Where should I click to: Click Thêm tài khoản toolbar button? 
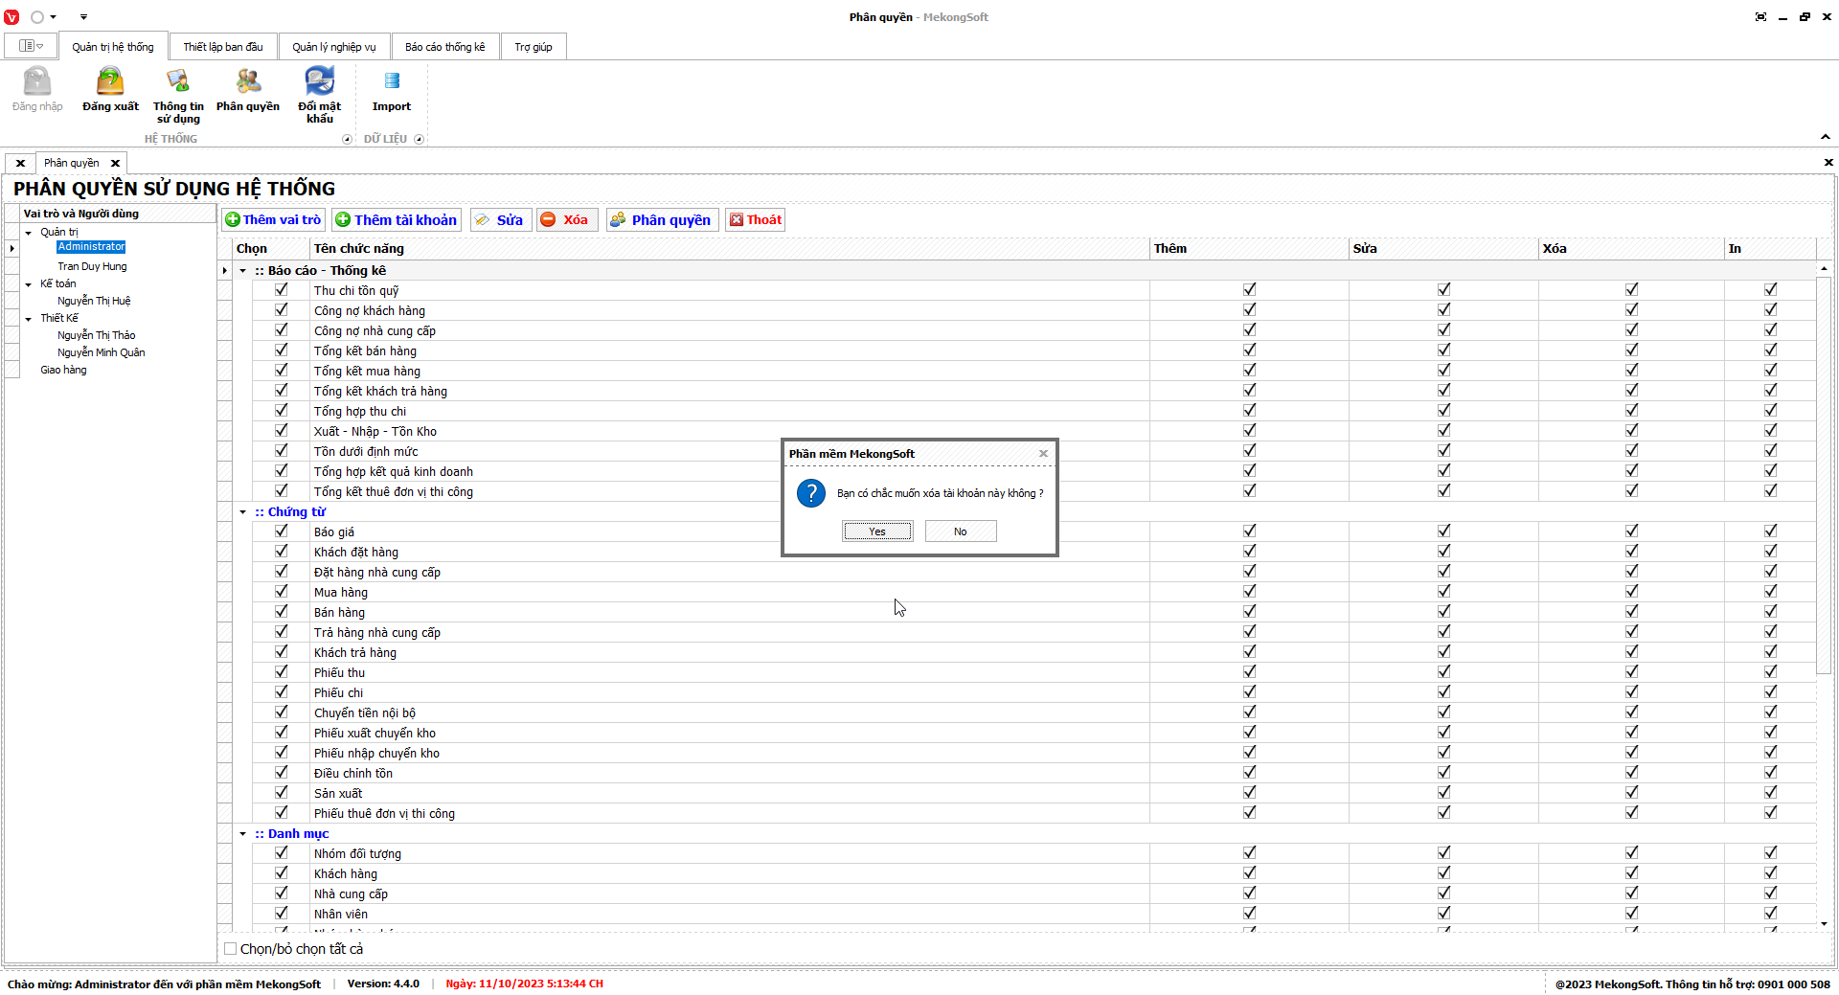click(397, 220)
